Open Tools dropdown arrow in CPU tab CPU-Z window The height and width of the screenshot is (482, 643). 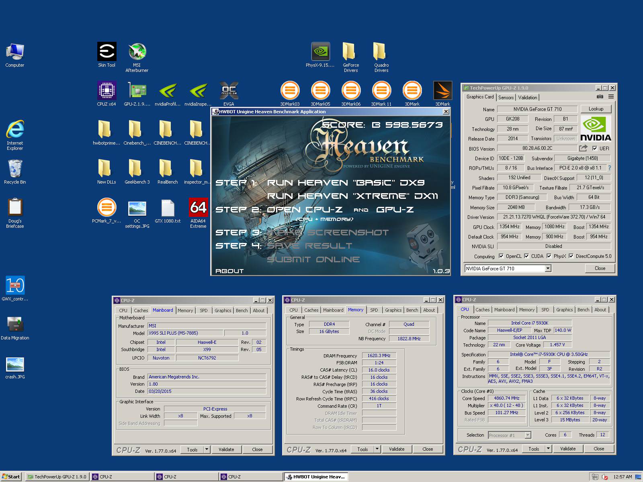[548, 449]
